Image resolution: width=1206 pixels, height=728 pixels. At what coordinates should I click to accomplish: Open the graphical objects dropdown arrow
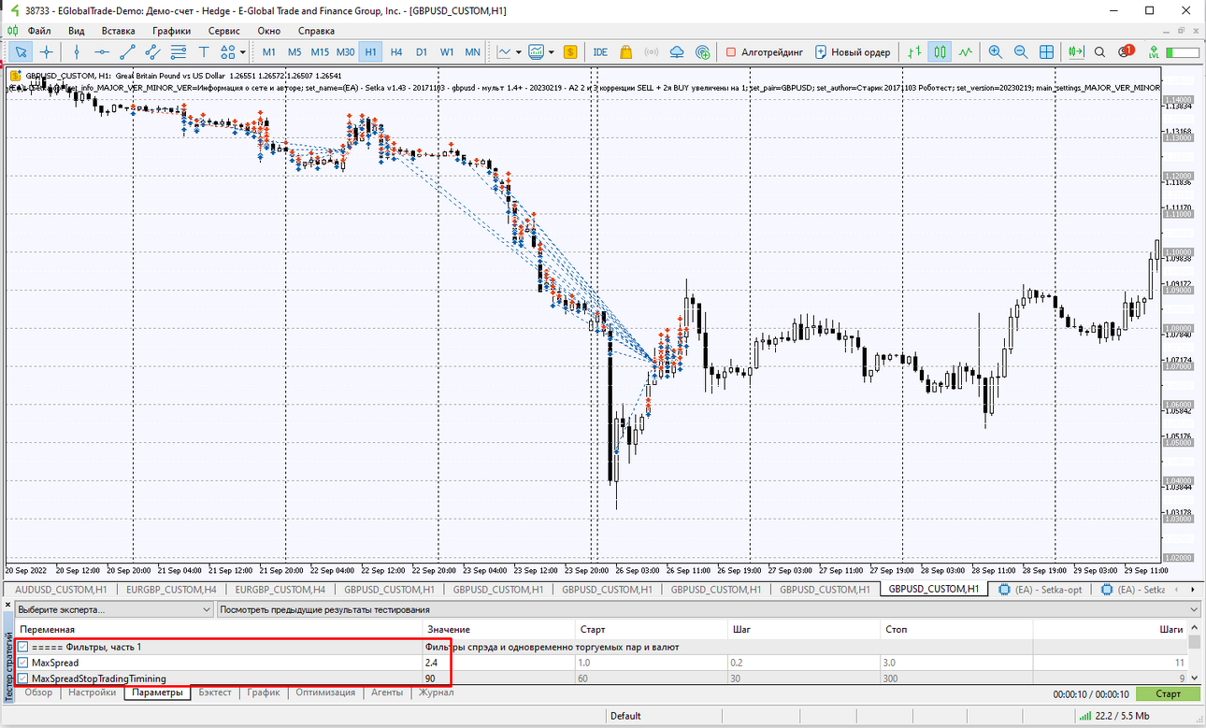pos(242,52)
